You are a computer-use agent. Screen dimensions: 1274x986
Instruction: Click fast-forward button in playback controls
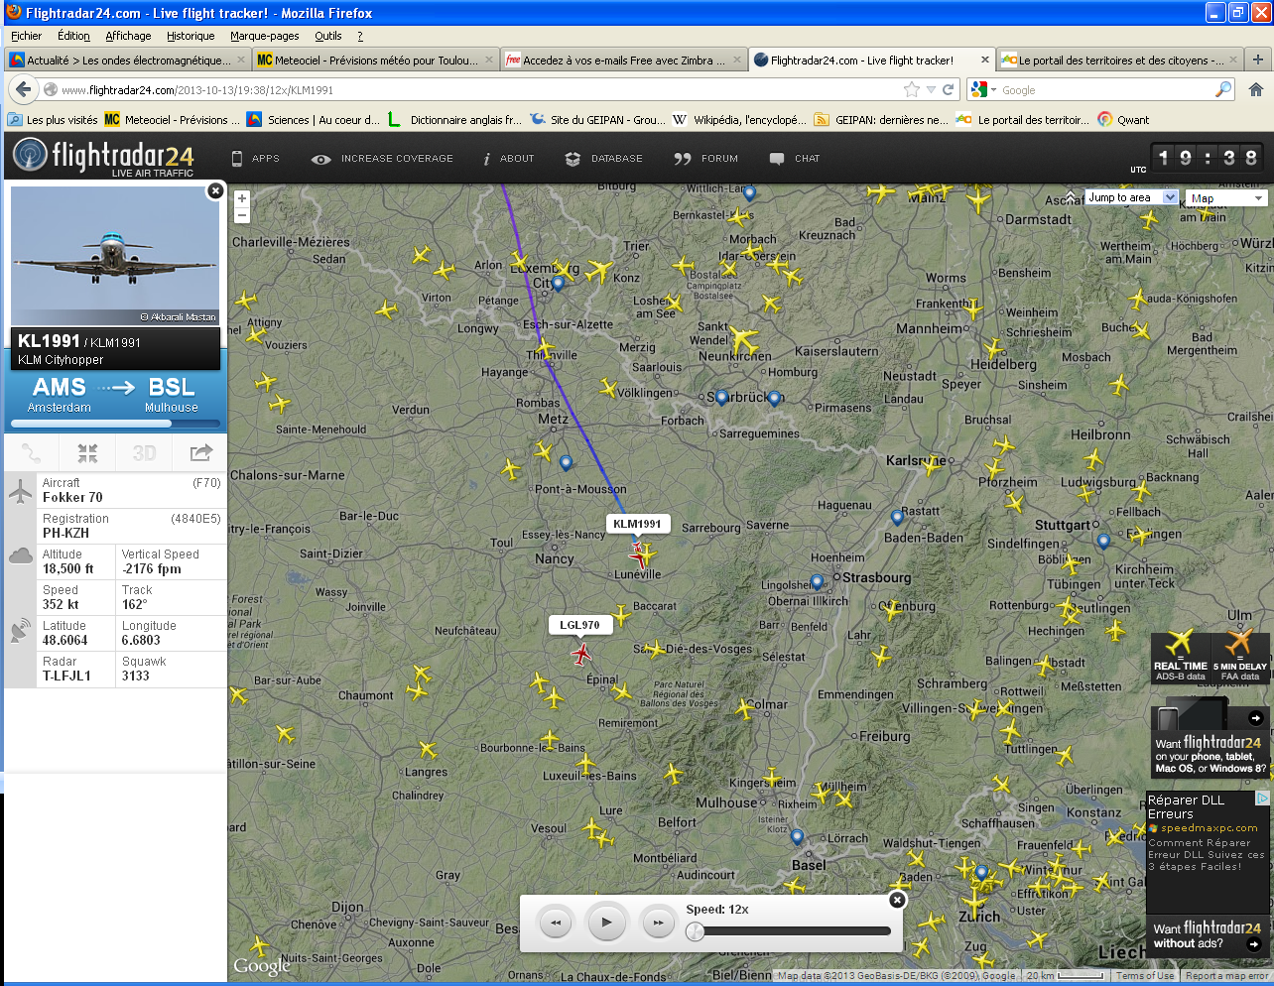pos(658,923)
